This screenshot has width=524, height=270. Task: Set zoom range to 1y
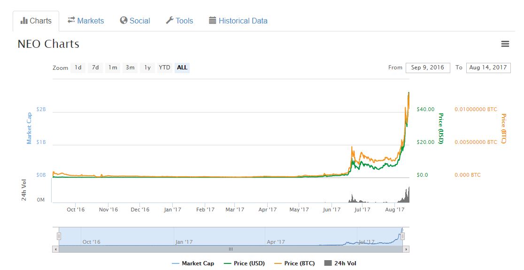147,67
